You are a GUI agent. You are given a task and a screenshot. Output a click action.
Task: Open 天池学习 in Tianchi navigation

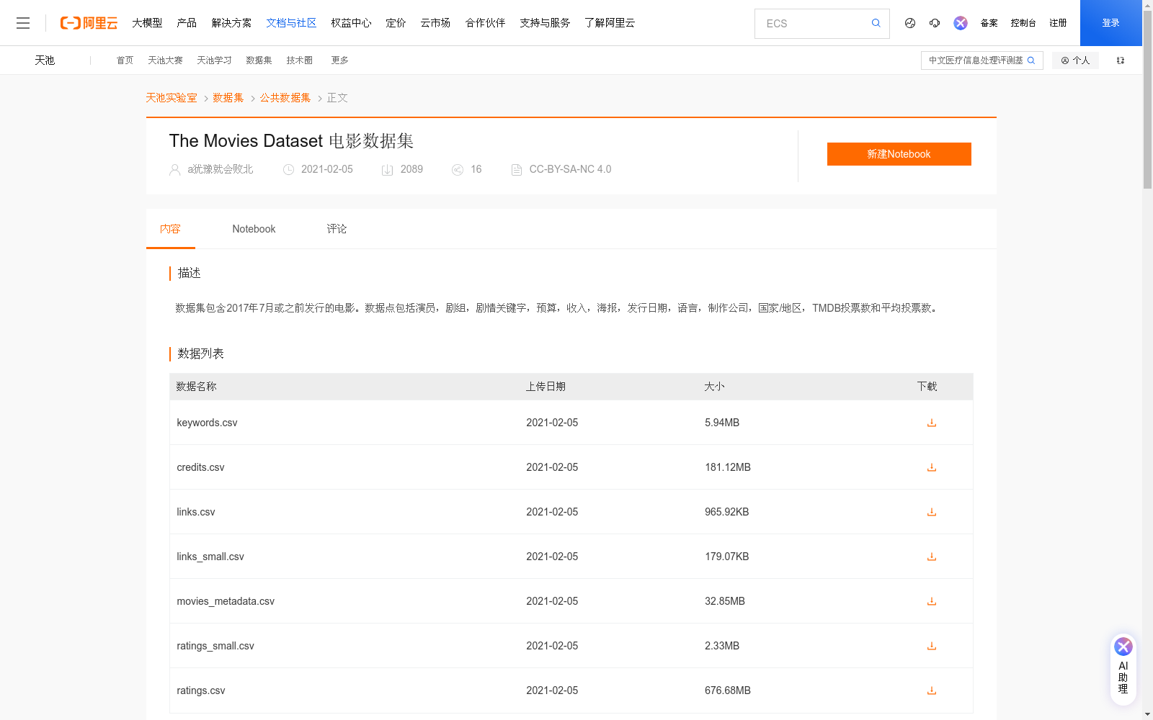click(x=214, y=60)
